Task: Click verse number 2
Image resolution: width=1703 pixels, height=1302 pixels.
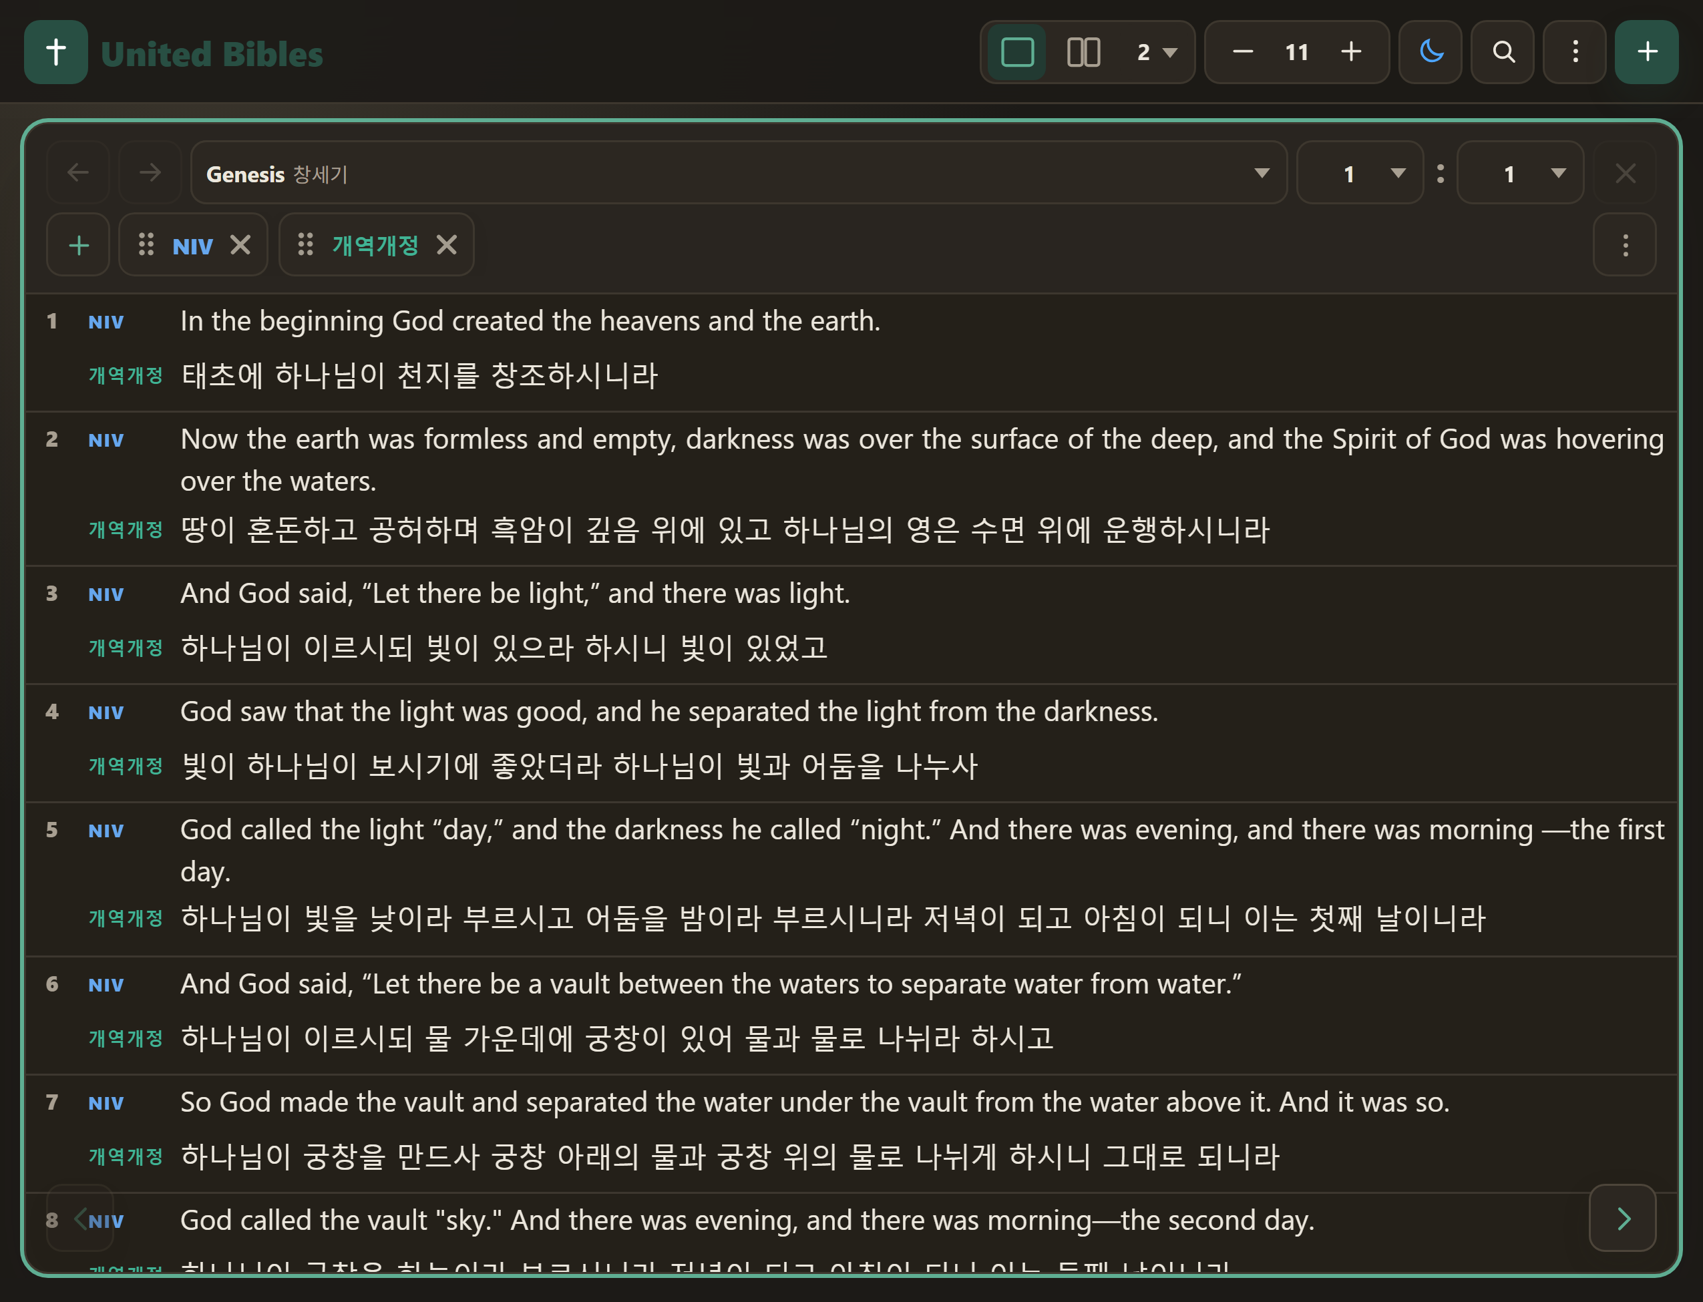Action: (x=52, y=439)
